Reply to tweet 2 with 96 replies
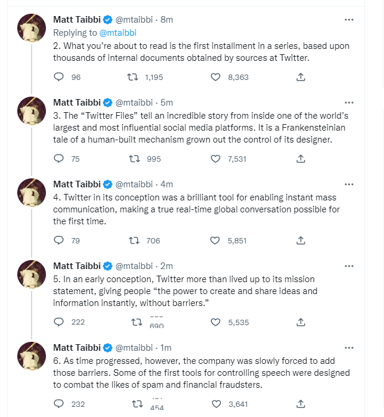Image resolution: width=384 pixels, height=417 pixels. 58,77
